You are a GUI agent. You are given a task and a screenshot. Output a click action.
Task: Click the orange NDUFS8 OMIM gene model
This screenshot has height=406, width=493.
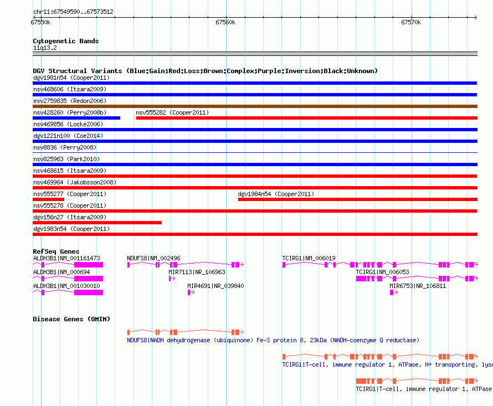(x=186, y=332)
